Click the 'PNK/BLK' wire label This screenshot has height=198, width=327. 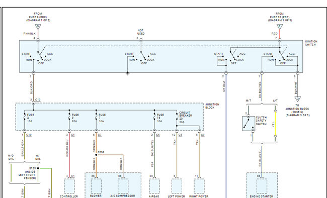(x=29, y=34)
